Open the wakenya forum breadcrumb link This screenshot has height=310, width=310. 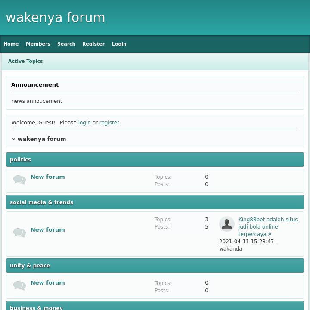coord(42,139)
